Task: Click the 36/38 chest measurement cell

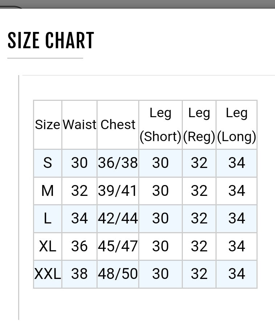Action: point(118,163)
